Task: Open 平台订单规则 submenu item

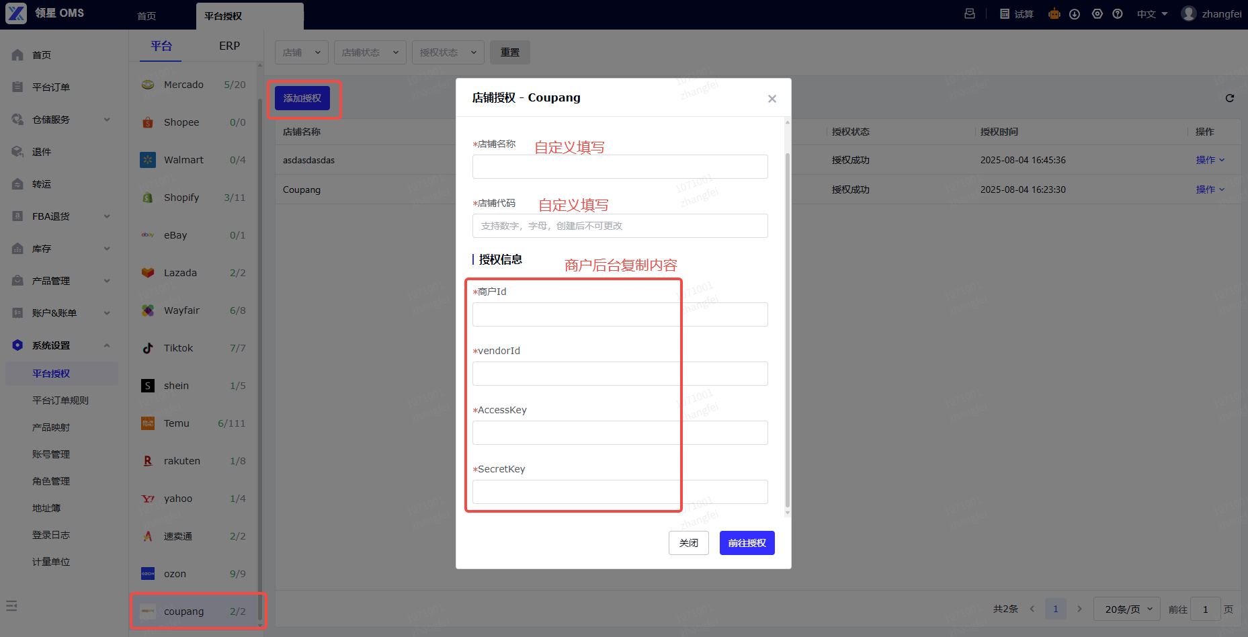Action: (x=60, y=400)
